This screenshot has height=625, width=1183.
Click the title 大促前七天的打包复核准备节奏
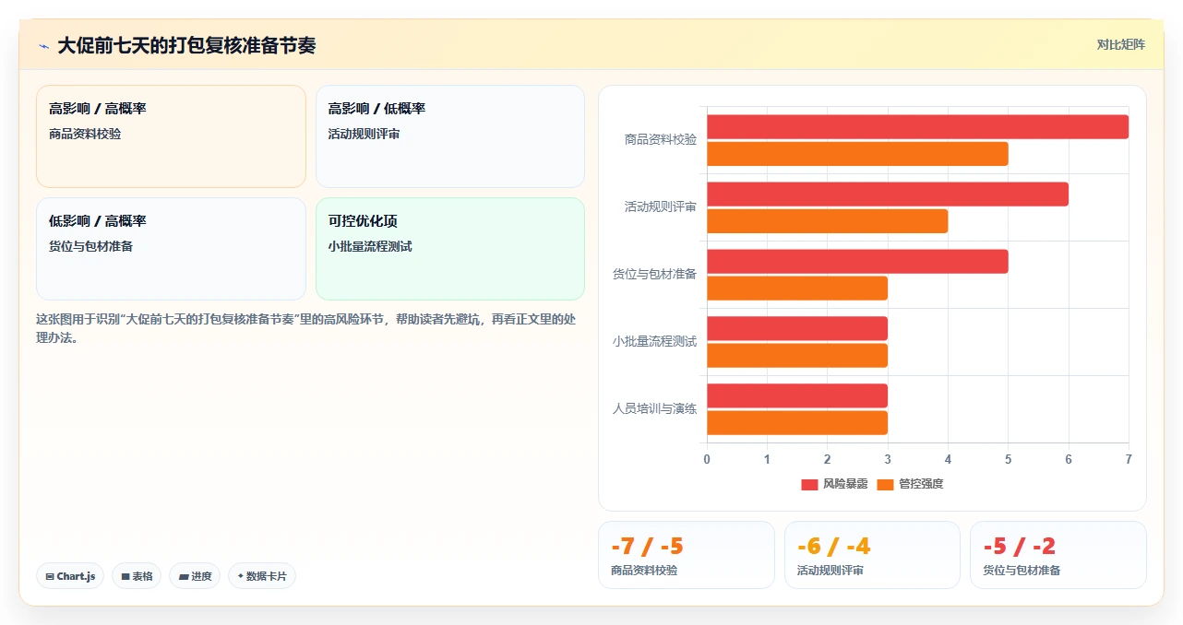(186, 45)
